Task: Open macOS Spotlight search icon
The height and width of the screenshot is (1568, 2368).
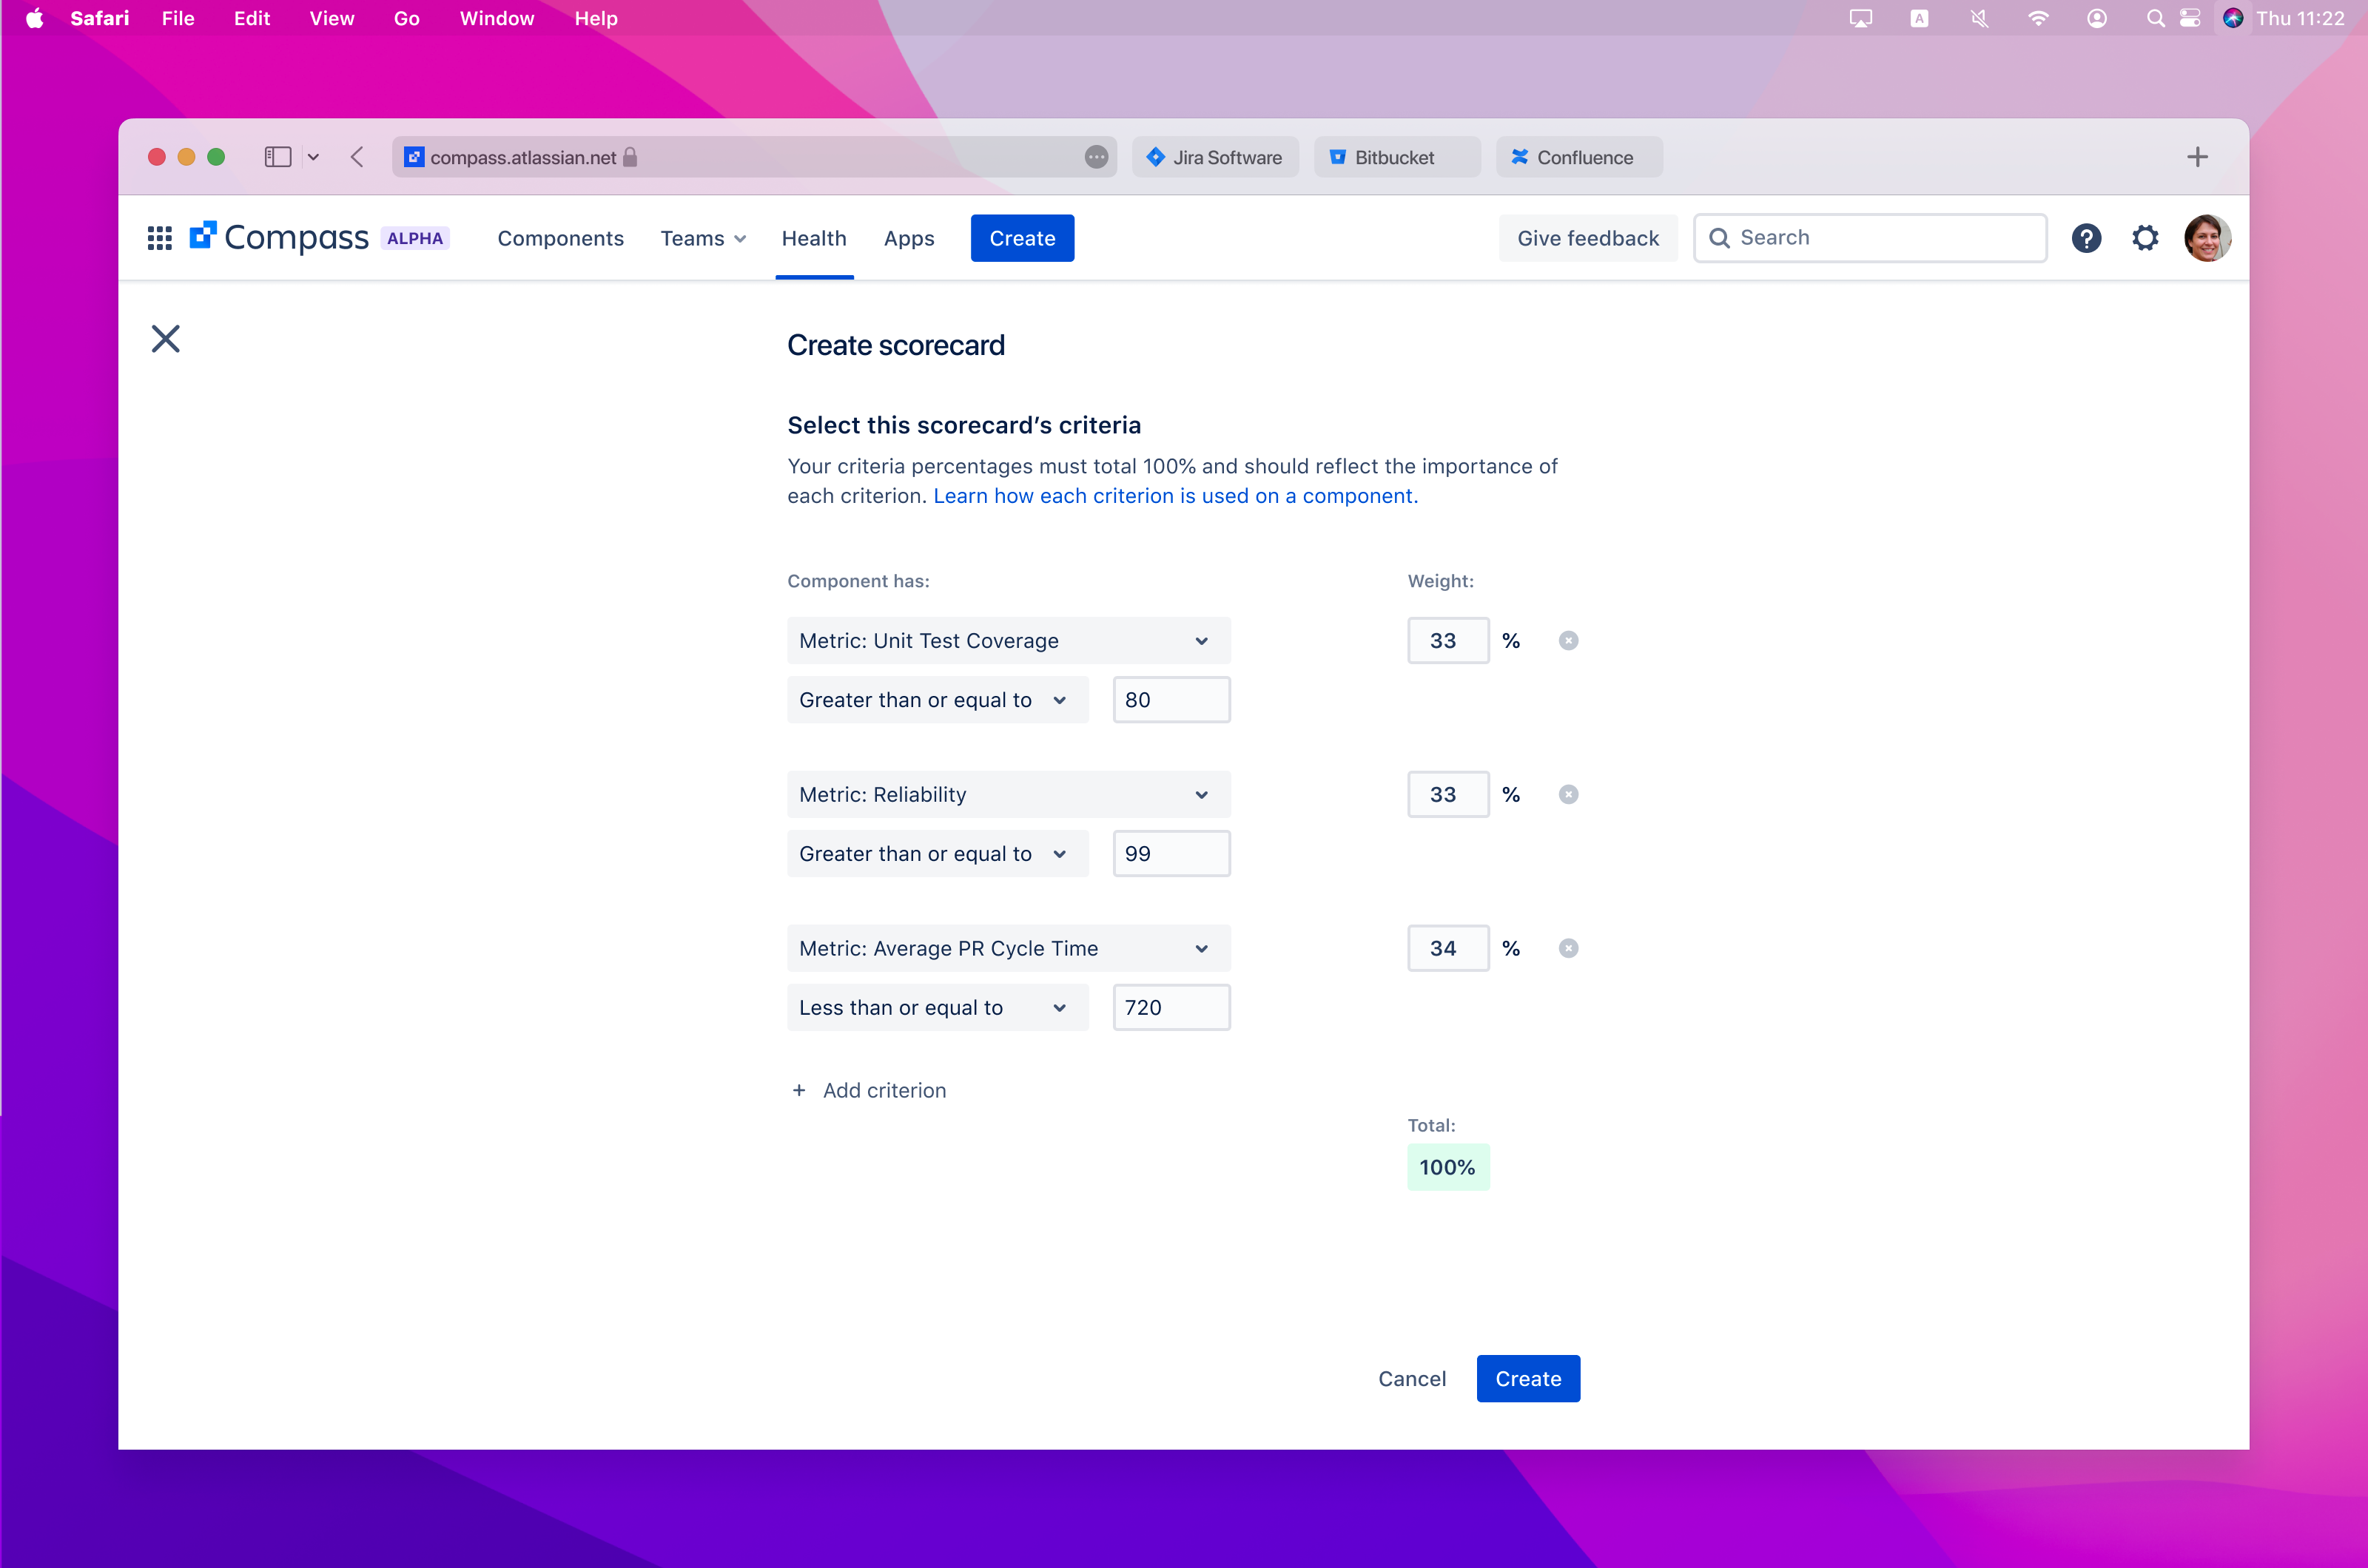Action: (x=2155, y=18)
